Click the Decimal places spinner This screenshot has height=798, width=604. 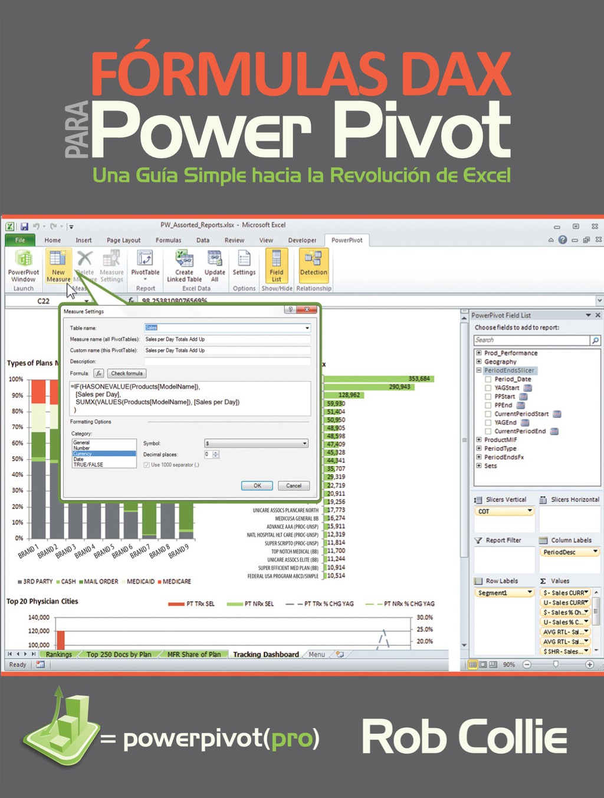[x=216, y=454]
